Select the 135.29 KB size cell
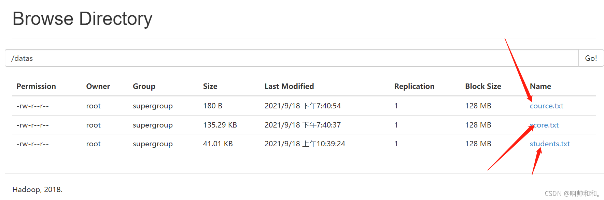Viewport: 604px width, 200px height. 220,125
